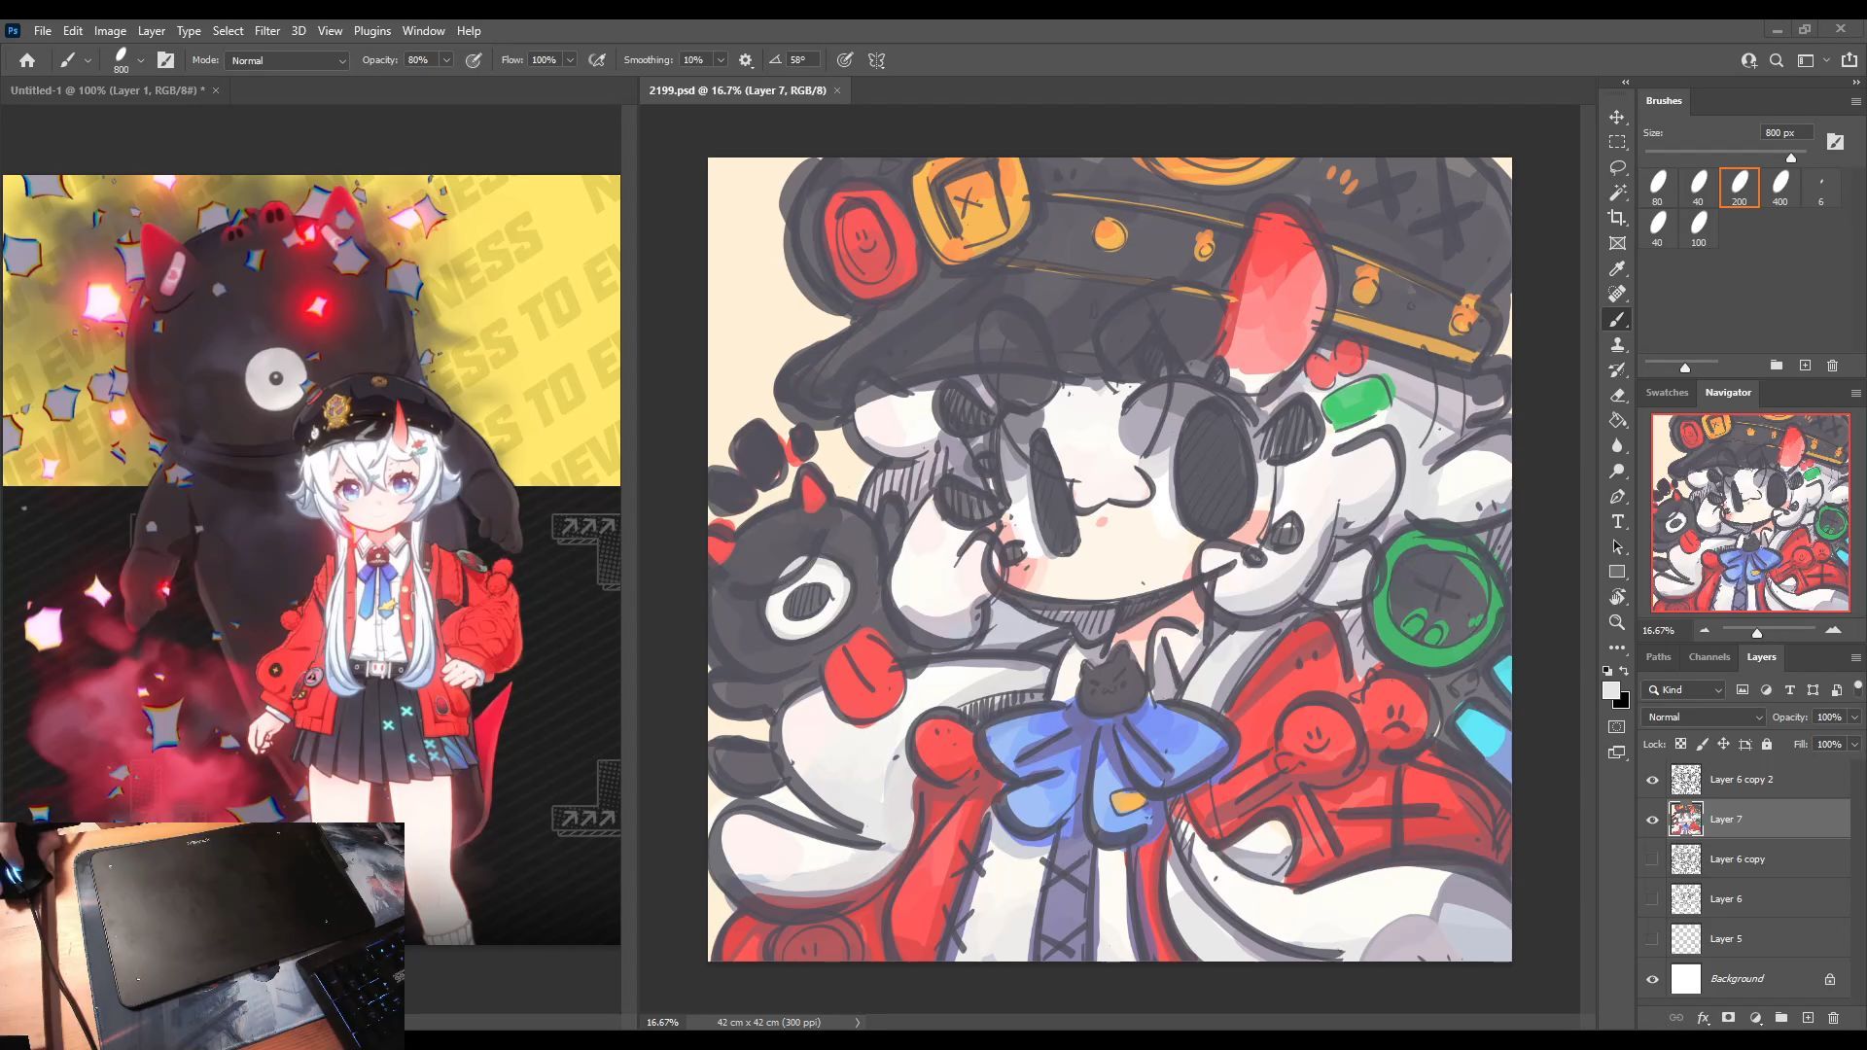Open the layer blend mode Normal dropdown

[1703, 717]
